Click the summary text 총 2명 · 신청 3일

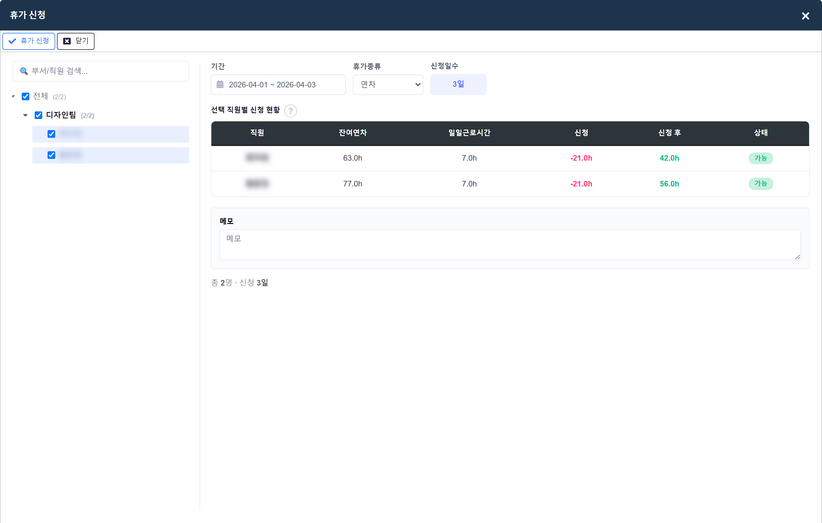[240, 283]
